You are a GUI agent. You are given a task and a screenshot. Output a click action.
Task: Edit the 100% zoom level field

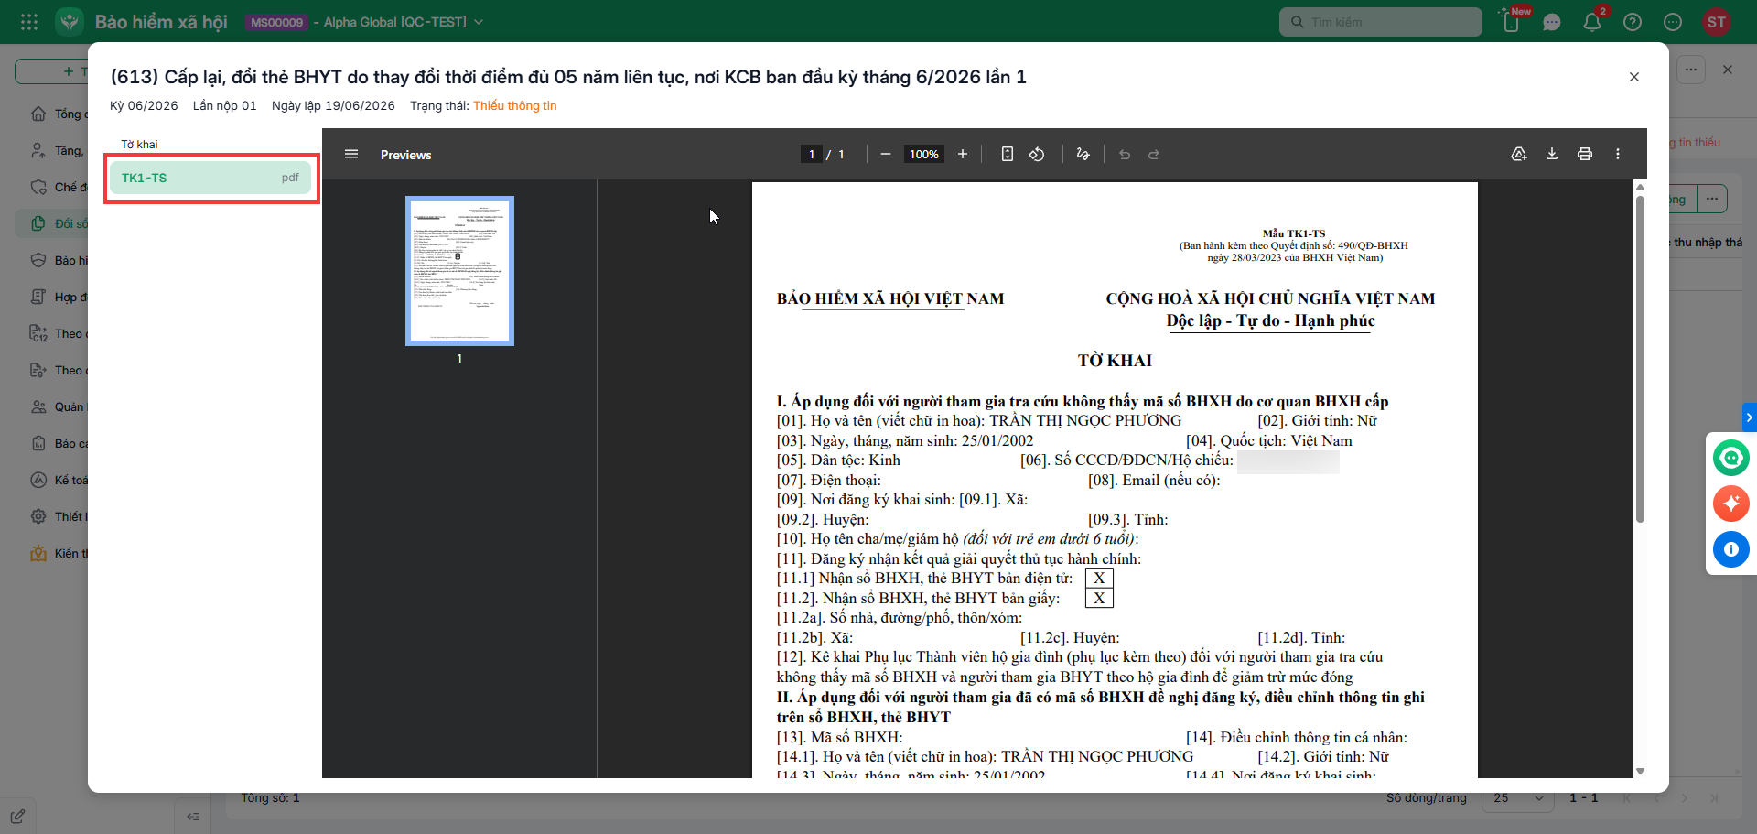[924, 155]
